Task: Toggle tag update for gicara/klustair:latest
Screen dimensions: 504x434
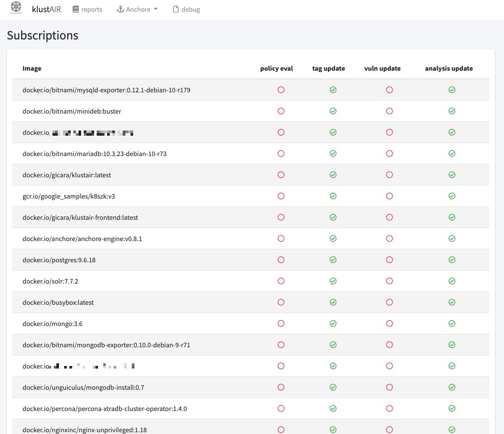Action: (x=333, y=174)
